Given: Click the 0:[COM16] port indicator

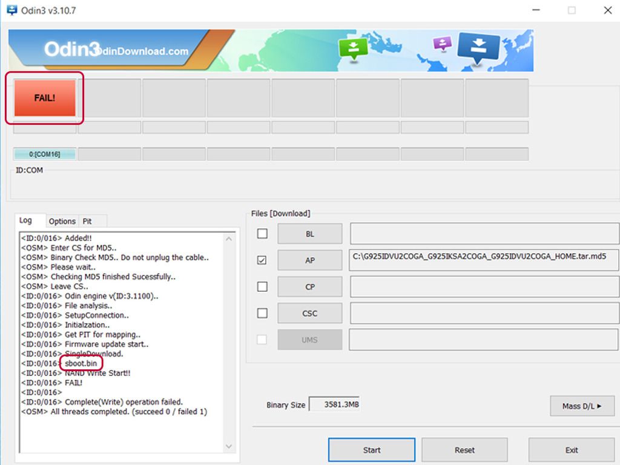Looking at the screenshot, I should point(45,154).
